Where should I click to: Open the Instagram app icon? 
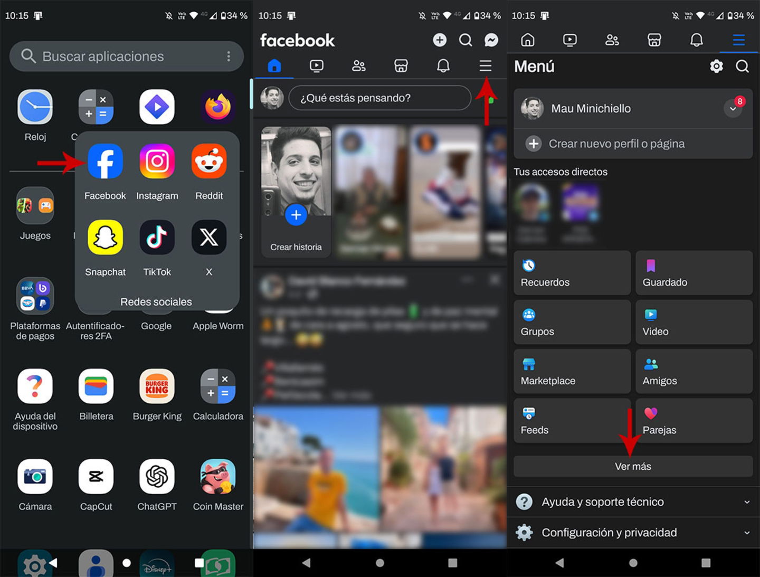(157, 161)
